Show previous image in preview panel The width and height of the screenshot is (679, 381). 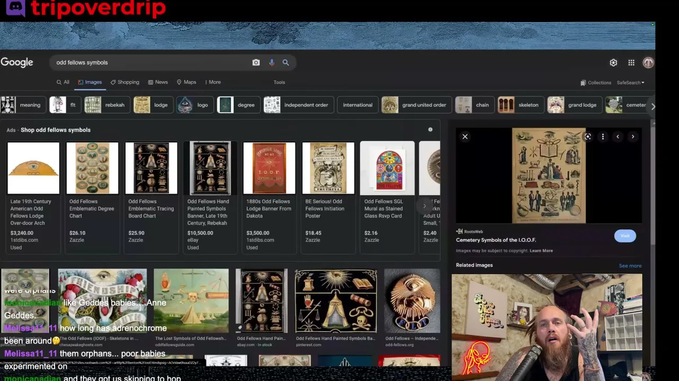point(617,137)
